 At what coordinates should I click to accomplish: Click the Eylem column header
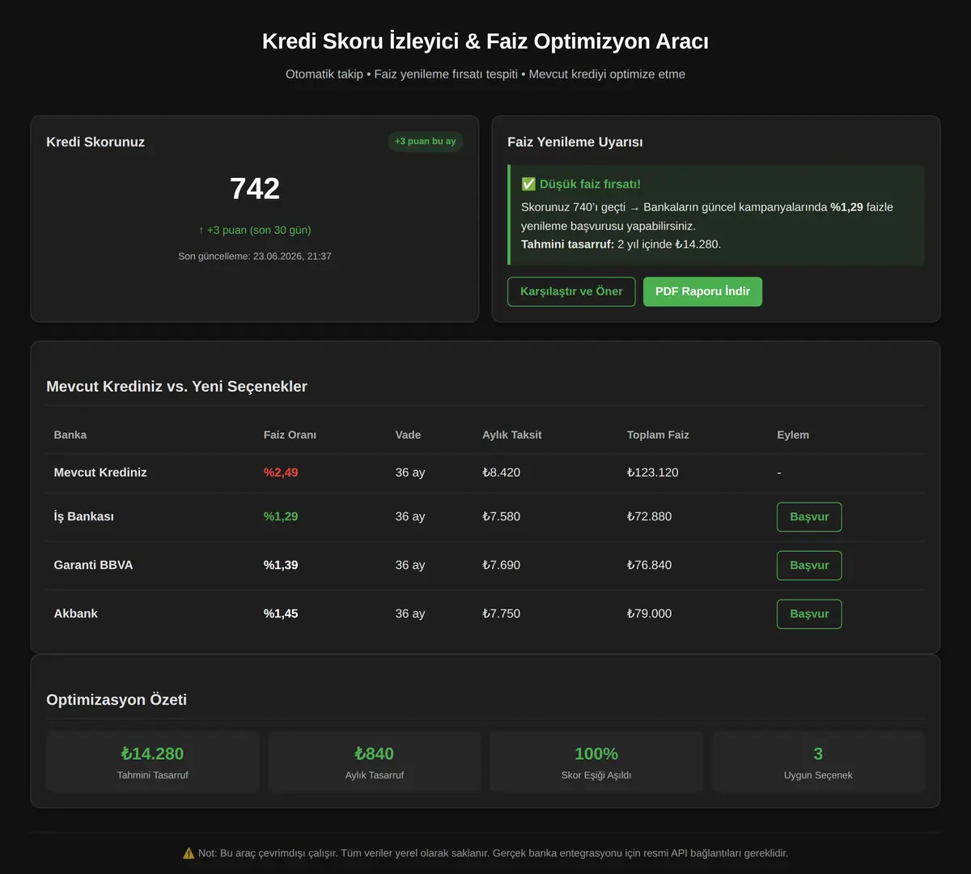(793, 435)
